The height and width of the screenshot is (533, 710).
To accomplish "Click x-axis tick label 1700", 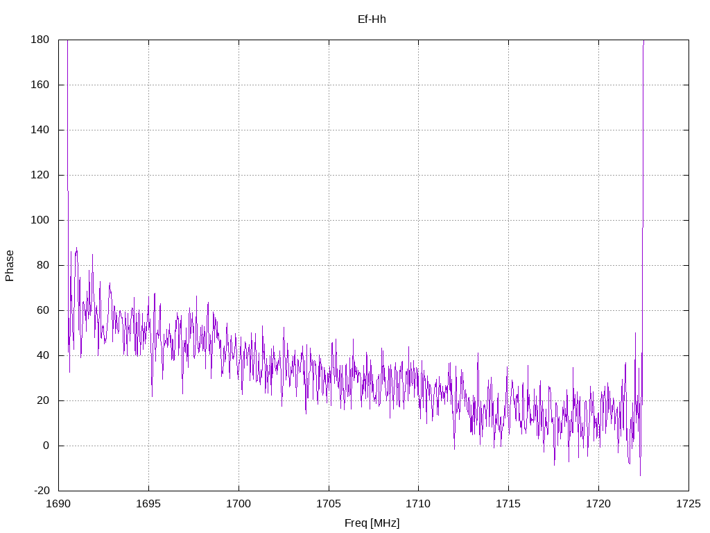I will click(239, 504).
